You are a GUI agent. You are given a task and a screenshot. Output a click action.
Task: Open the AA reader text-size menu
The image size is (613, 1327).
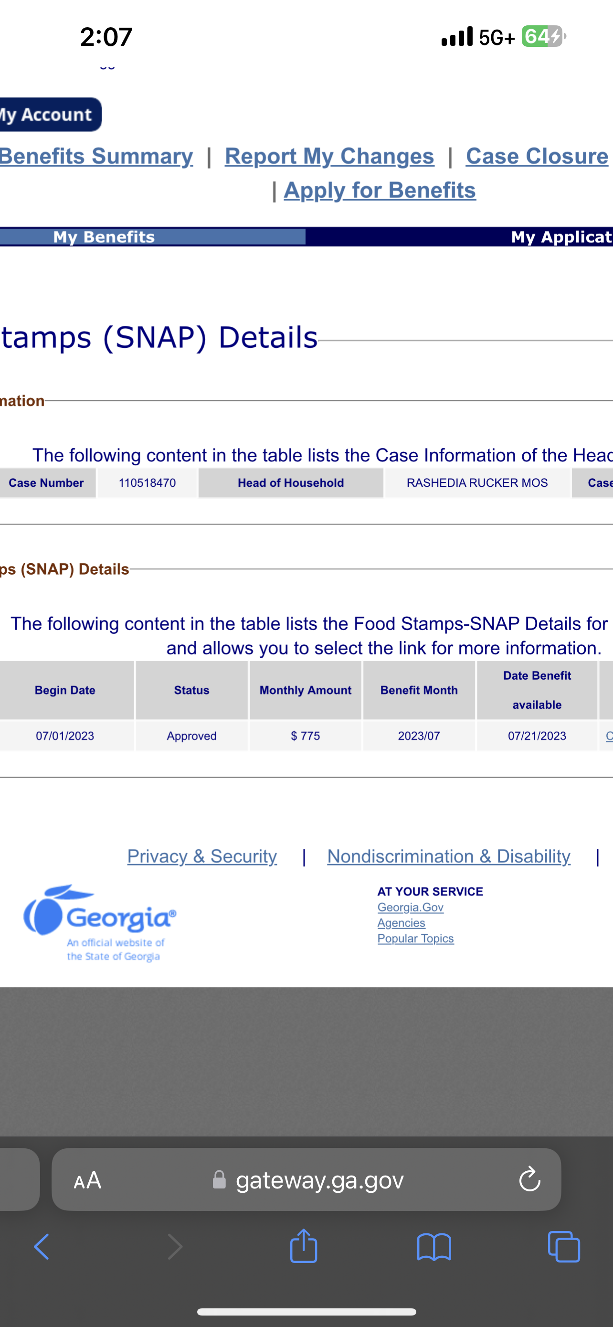(x=87, y=1180)
